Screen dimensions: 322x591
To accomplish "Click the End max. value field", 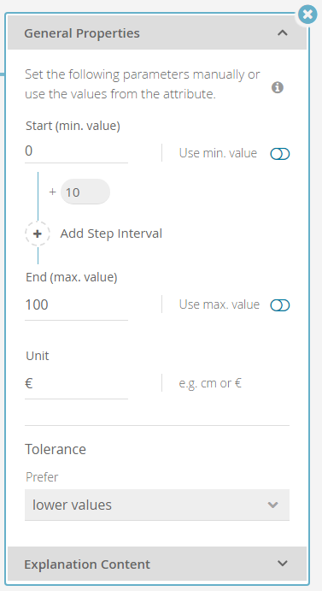I will coord(77,305).
